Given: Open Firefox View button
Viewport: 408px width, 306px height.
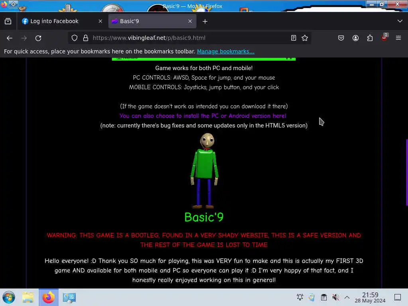Looking at the screenshot, I should 8,22.
